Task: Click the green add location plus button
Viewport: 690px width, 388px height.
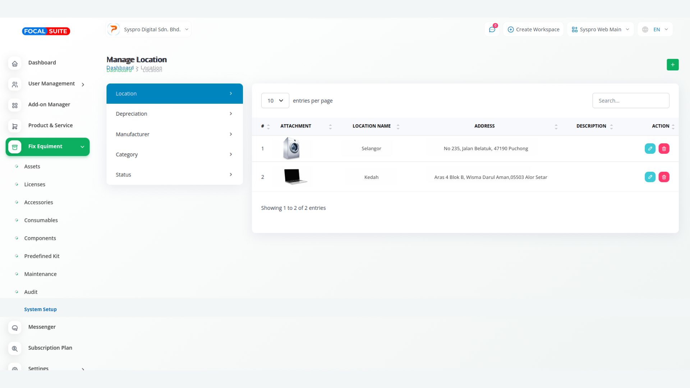Action: click(x=672, y=65)
